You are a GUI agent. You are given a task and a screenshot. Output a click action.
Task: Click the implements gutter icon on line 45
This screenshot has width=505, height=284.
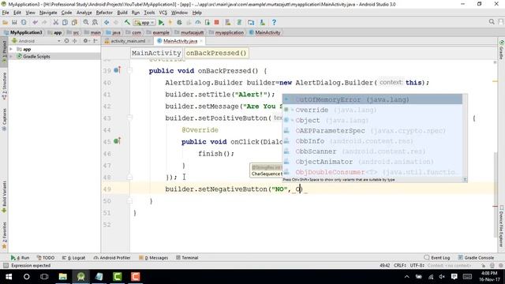point(118,141)
